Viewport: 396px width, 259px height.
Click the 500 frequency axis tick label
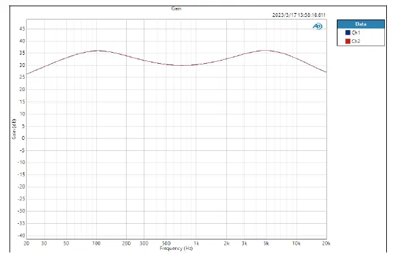click(x=166, y=243)
